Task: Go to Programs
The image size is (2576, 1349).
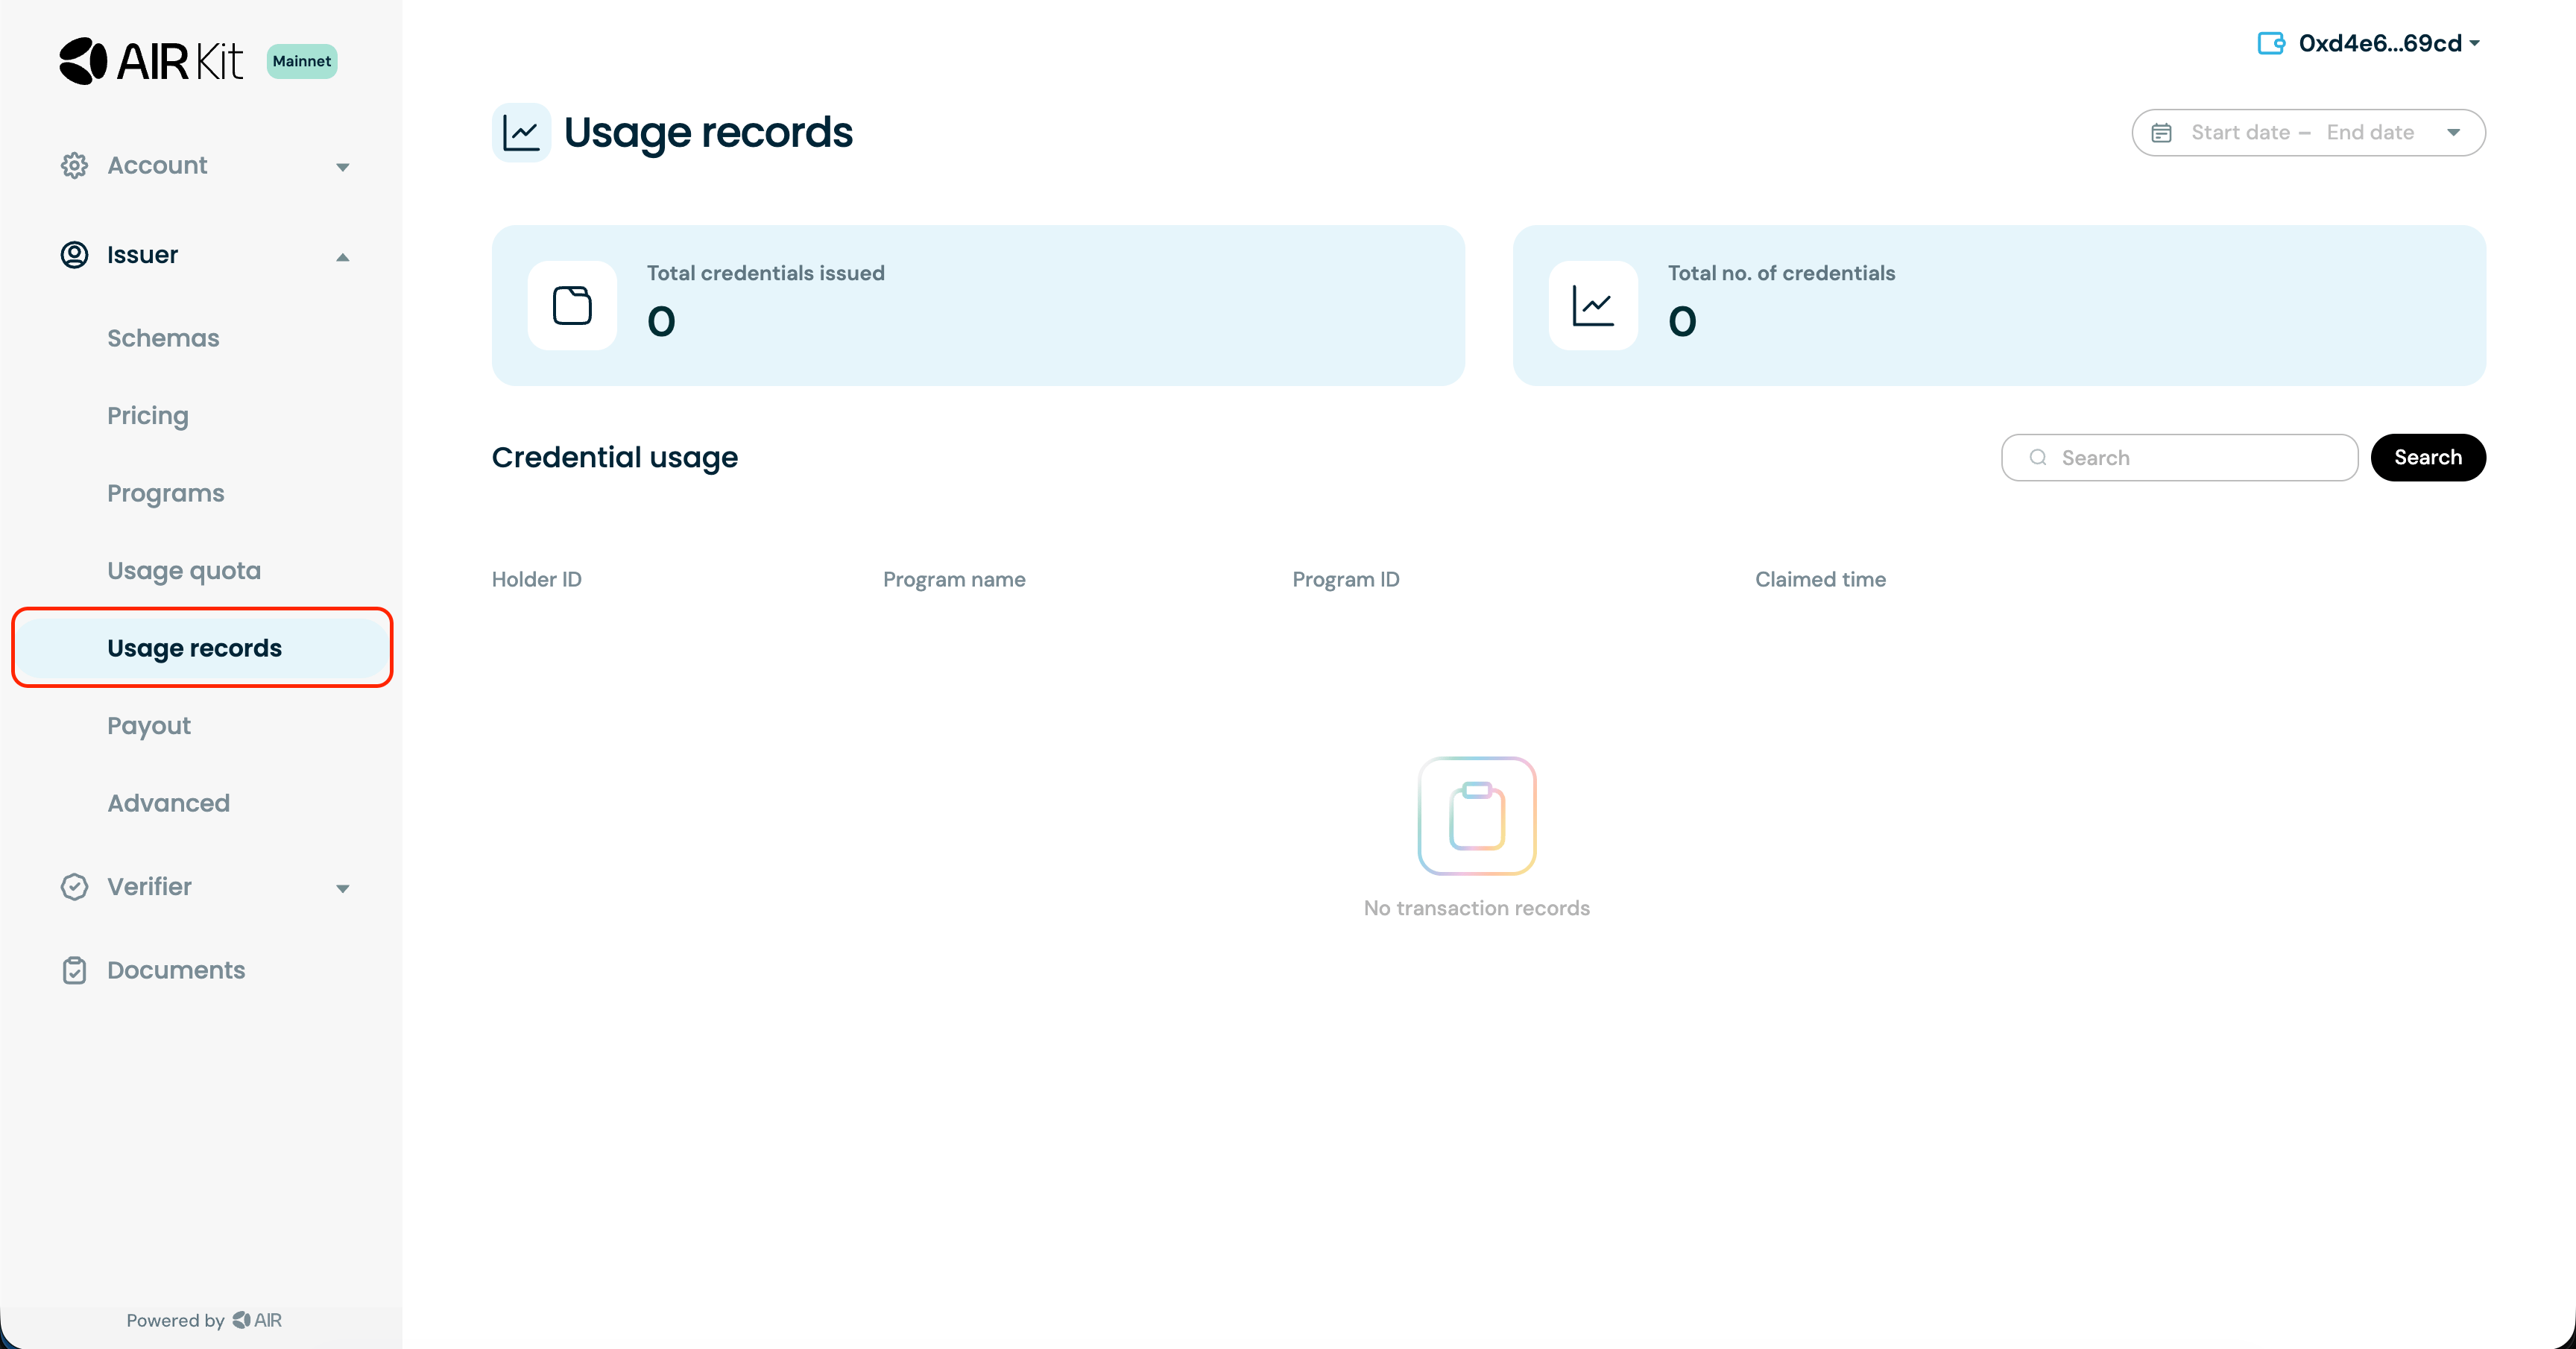Action: (166, 493)
